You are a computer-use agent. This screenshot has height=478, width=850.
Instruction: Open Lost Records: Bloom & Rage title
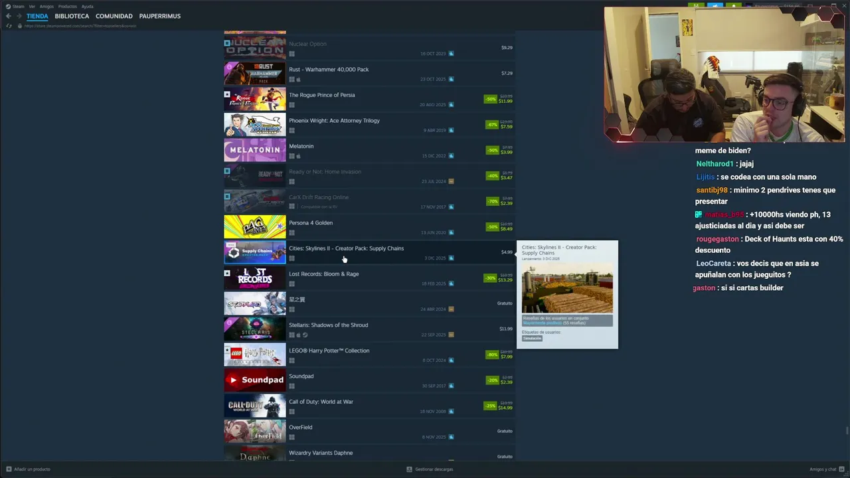324,274
